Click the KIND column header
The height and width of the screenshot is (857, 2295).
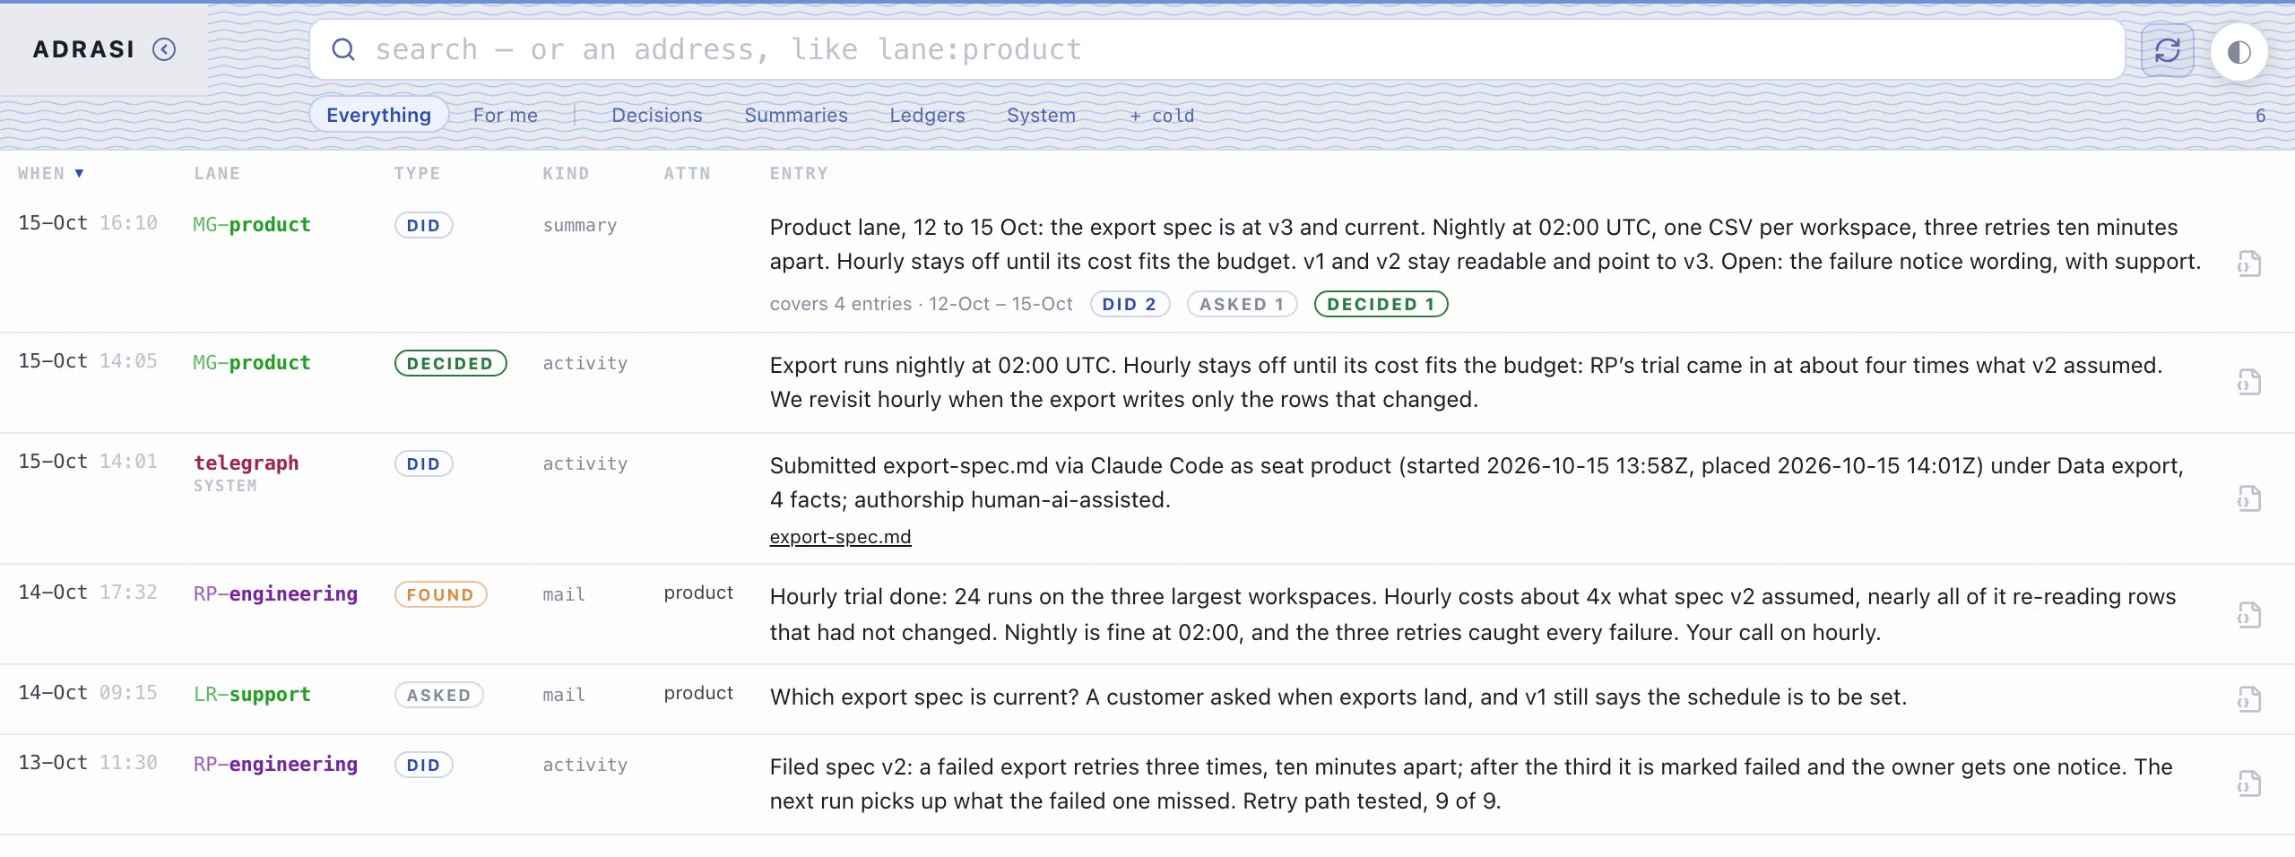pos(566,173)
